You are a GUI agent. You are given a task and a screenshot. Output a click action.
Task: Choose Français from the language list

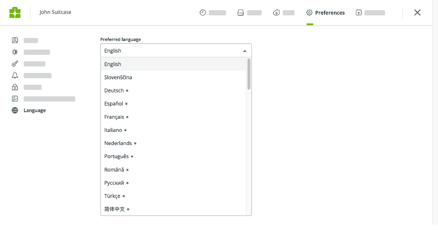[x=114, y=117]
